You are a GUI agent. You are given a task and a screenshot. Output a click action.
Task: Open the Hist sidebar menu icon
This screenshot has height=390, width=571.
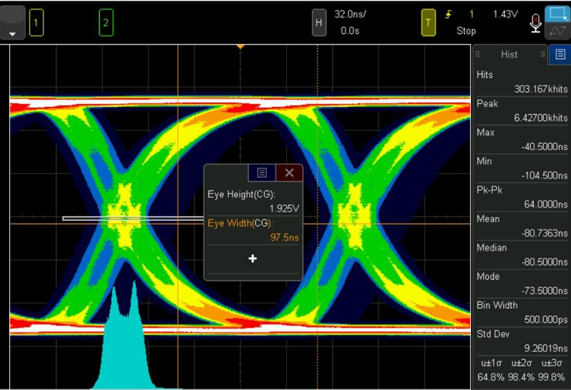560,54
